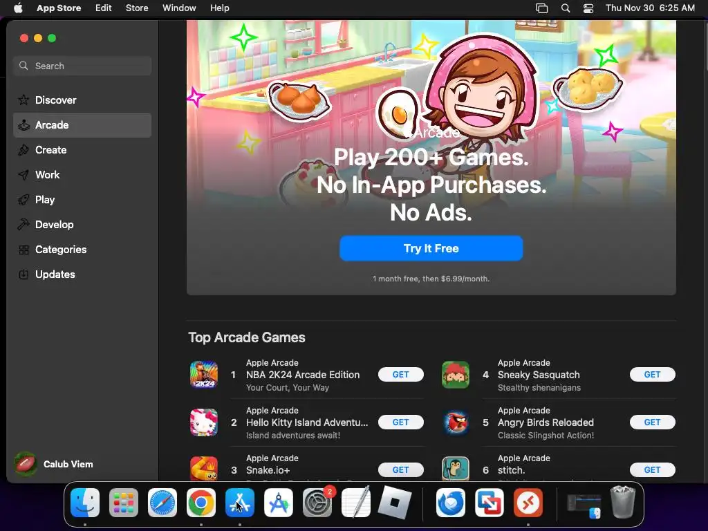Open the Trash in the Dock
This screenshot has width=708, height=531.
pos(623,502)
